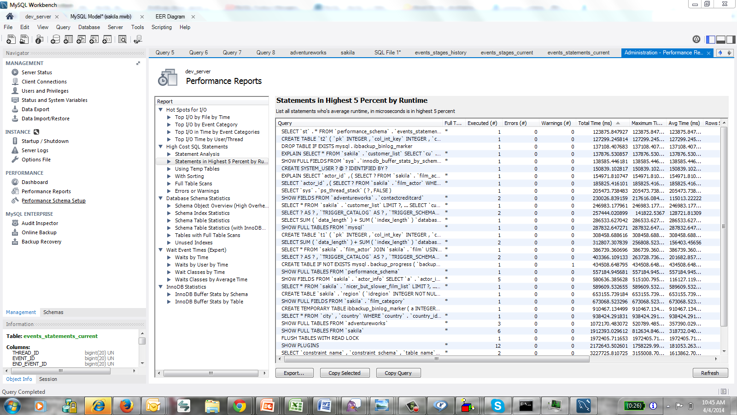Open the Database menu

click(89, 27)
